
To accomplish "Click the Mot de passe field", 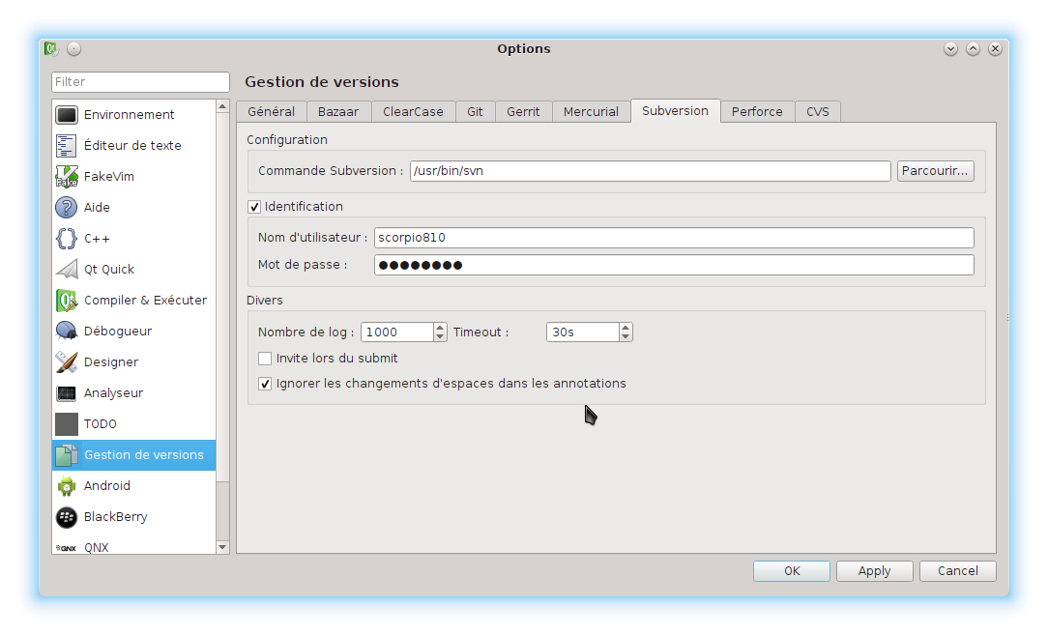I will point(674,266).
